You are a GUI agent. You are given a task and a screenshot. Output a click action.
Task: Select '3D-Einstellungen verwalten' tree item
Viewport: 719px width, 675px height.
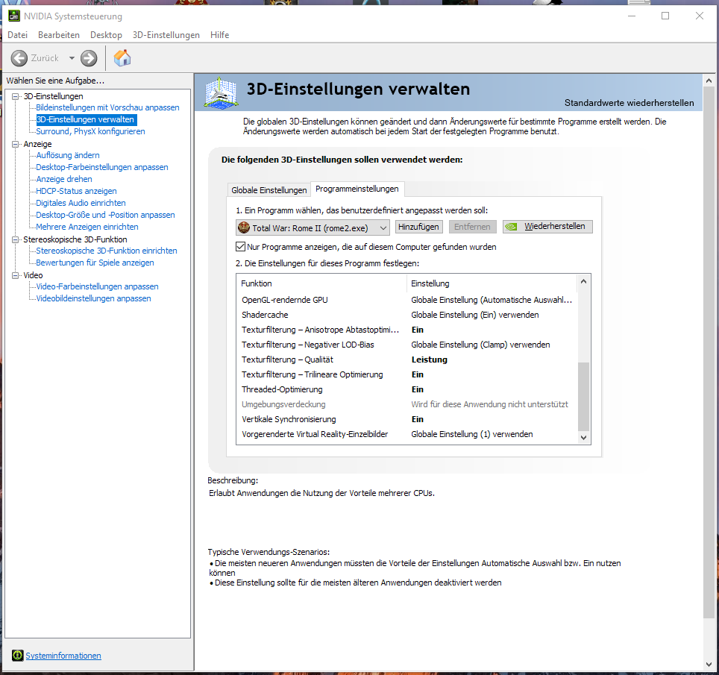click(x=85, y=119)
